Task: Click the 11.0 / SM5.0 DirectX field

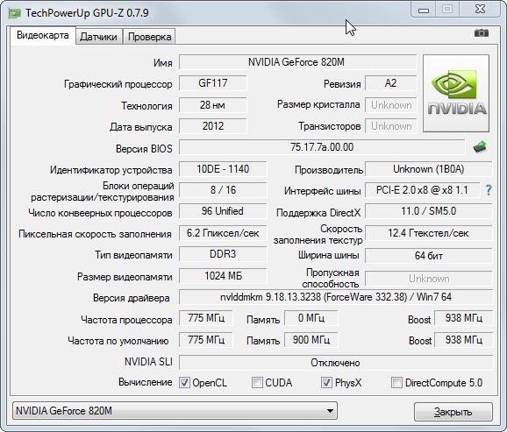Action: [x=428, y=211]
